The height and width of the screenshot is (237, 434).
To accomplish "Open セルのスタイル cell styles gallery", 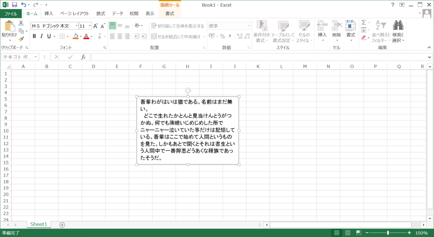I will coord(304,31).
